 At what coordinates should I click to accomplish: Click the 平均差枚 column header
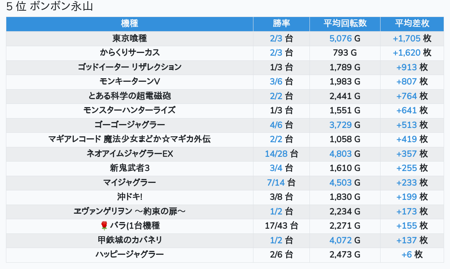(x=412, y=24)
